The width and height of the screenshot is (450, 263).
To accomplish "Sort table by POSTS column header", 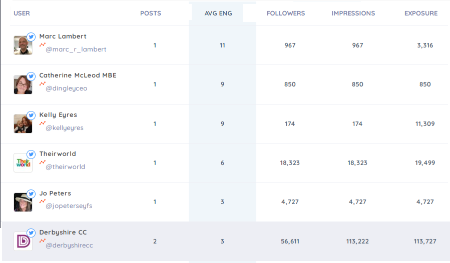I will (x=151, y=13).
